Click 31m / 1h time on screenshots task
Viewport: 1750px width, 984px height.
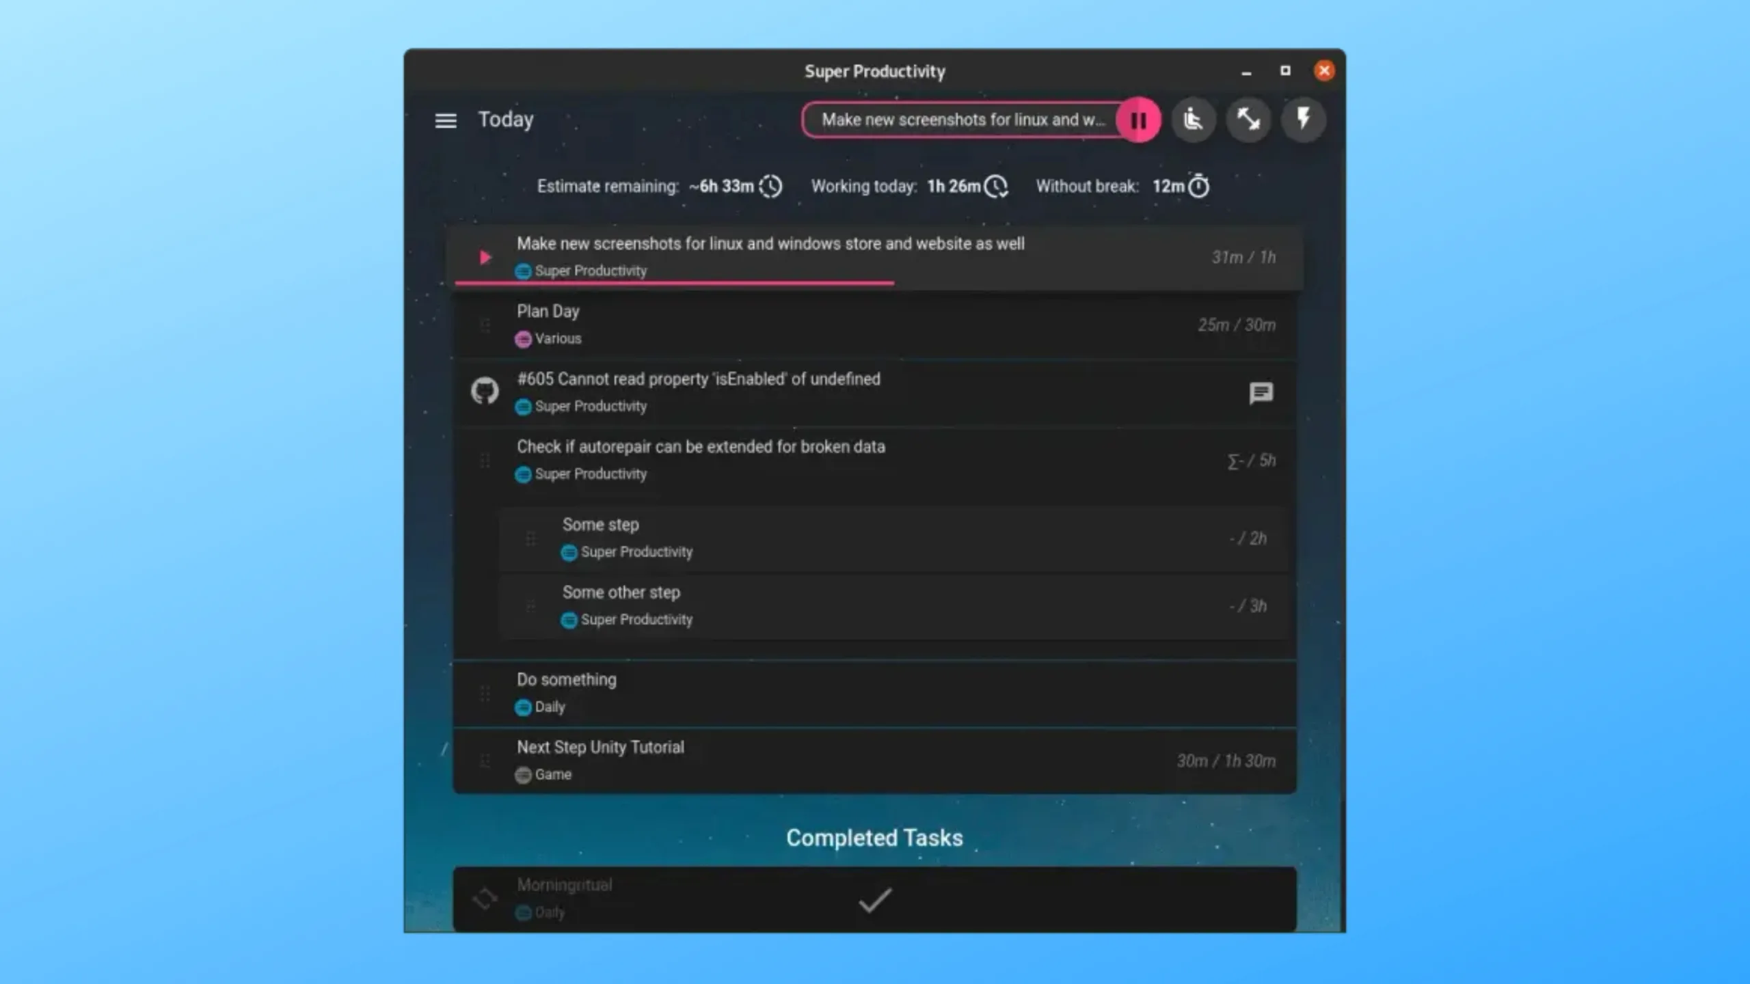pyautogui.click(x=1243, y=258)
